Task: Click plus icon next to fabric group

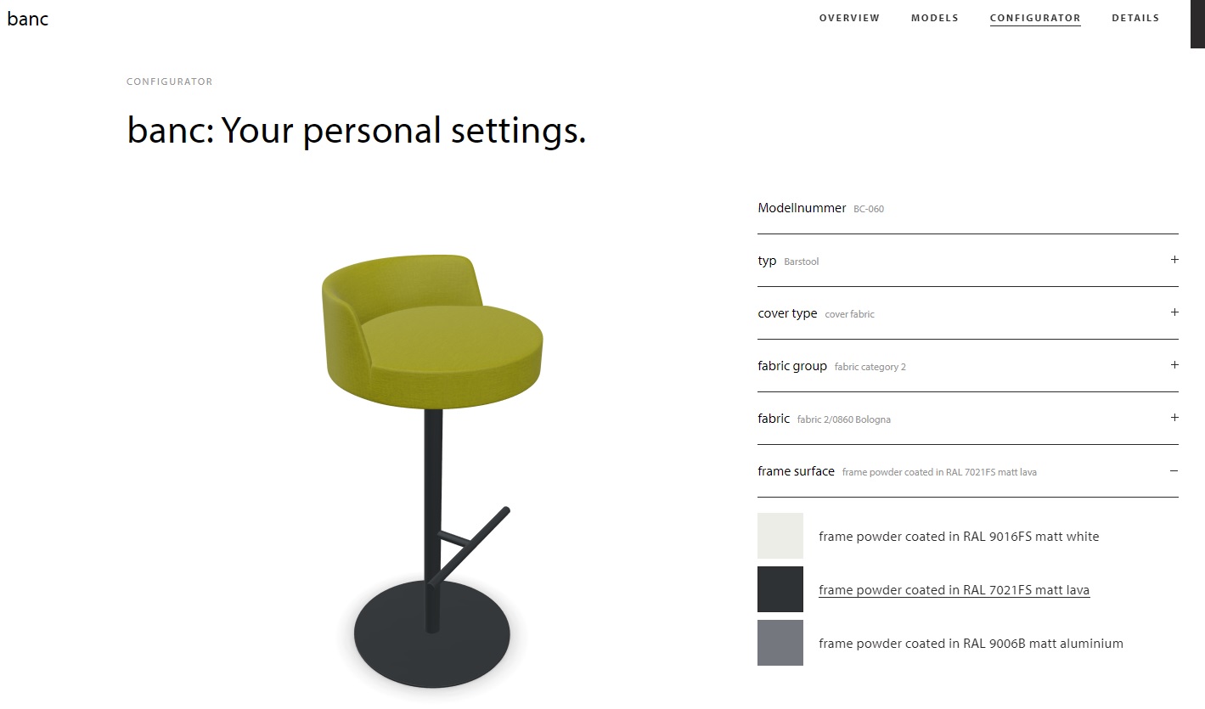Action: 1174,365
